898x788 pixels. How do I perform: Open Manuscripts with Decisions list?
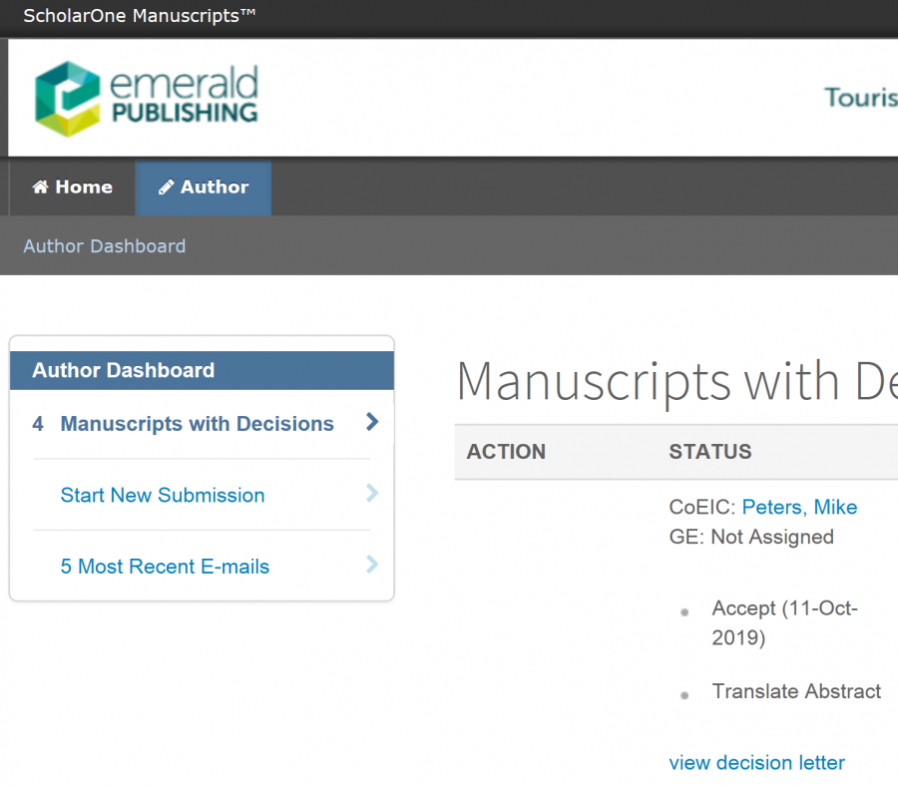tap(197, 424)
